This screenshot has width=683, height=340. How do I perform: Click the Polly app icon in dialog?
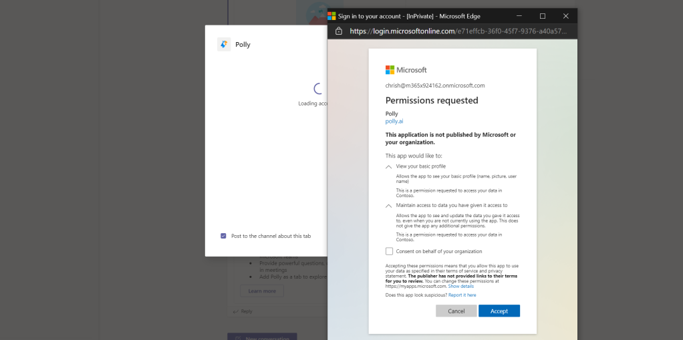pyautogui.click(x=224, y=44)
